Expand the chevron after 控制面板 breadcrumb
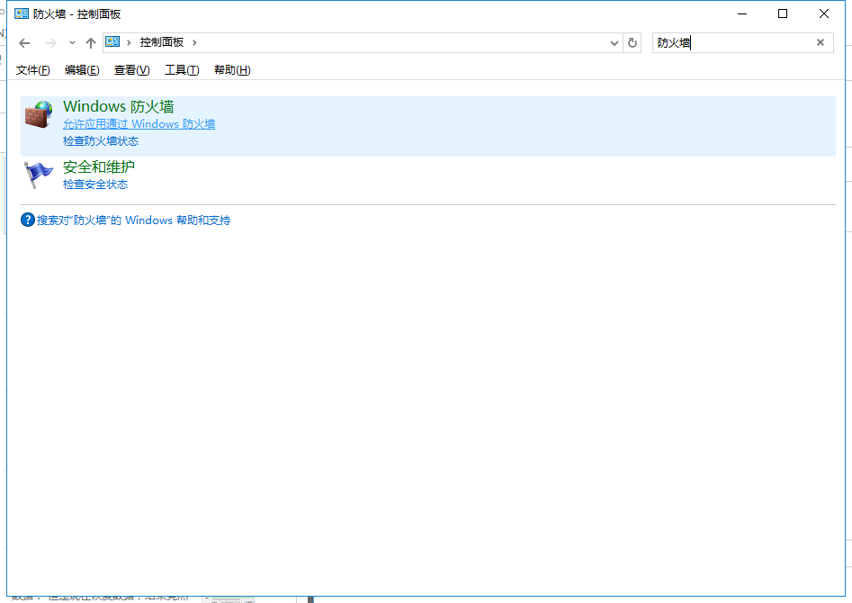This screenshot has width=852, height=603. point(194,42)
